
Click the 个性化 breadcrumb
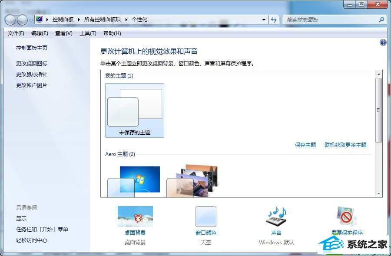(x=139, y=19)
